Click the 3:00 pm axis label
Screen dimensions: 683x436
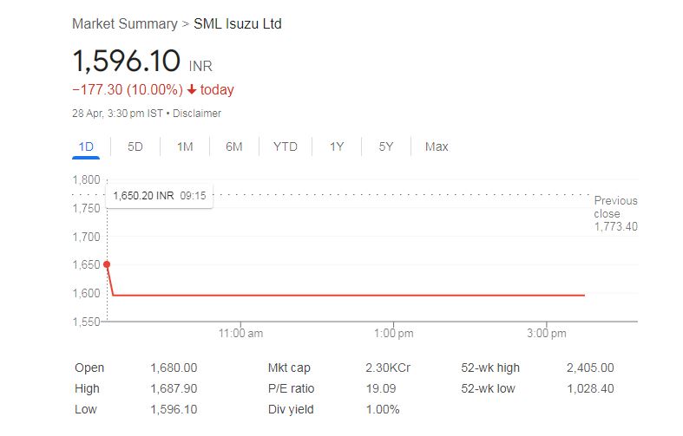coord(546,334)
